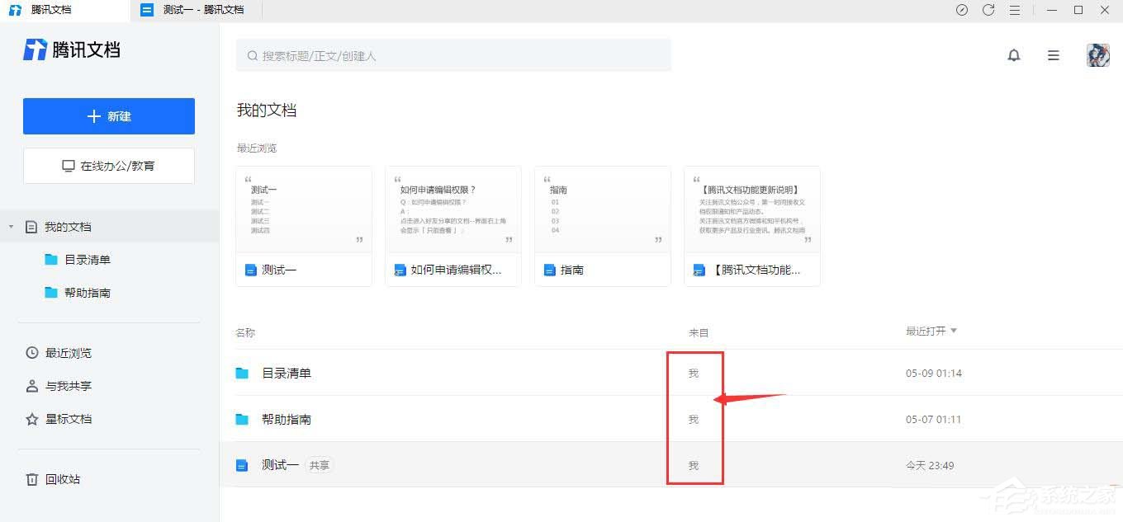
Task: Open 在线办公/教育
Action: [x=108, y=165]
